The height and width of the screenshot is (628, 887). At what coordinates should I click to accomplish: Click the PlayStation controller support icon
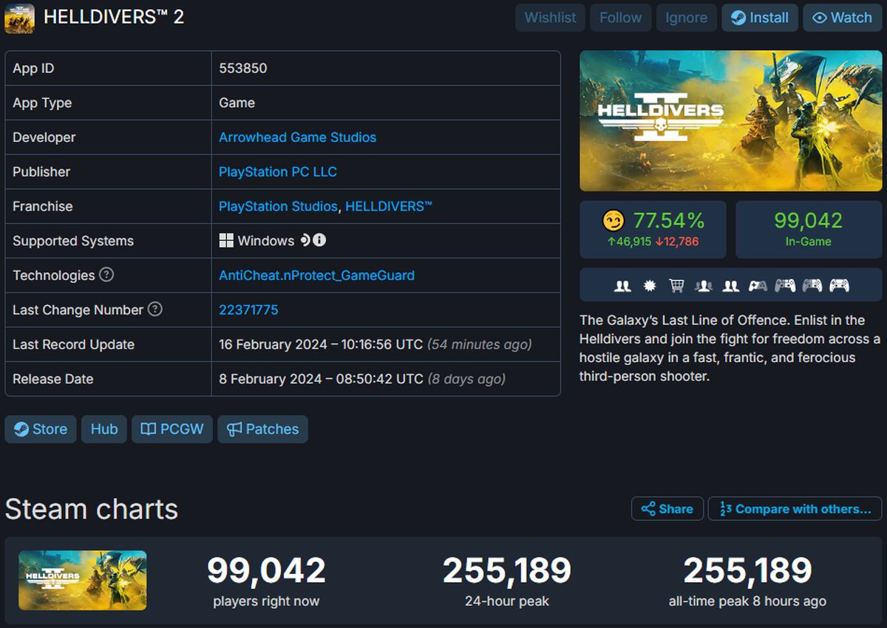coord(786,284)
